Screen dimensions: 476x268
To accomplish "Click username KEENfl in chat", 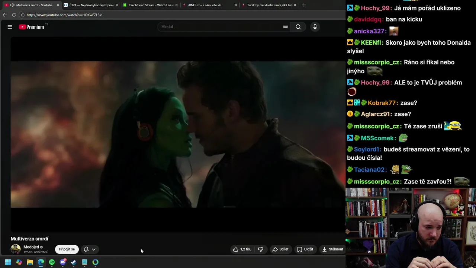I will pyautogui.click(x=372, y=42).
